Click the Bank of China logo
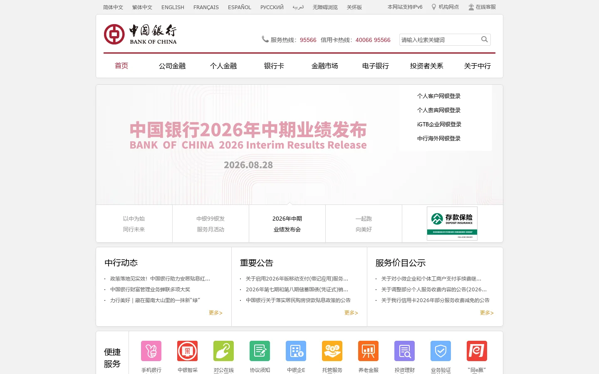The height and width of the screenshot is (374, 599). [x=140, y=34]
